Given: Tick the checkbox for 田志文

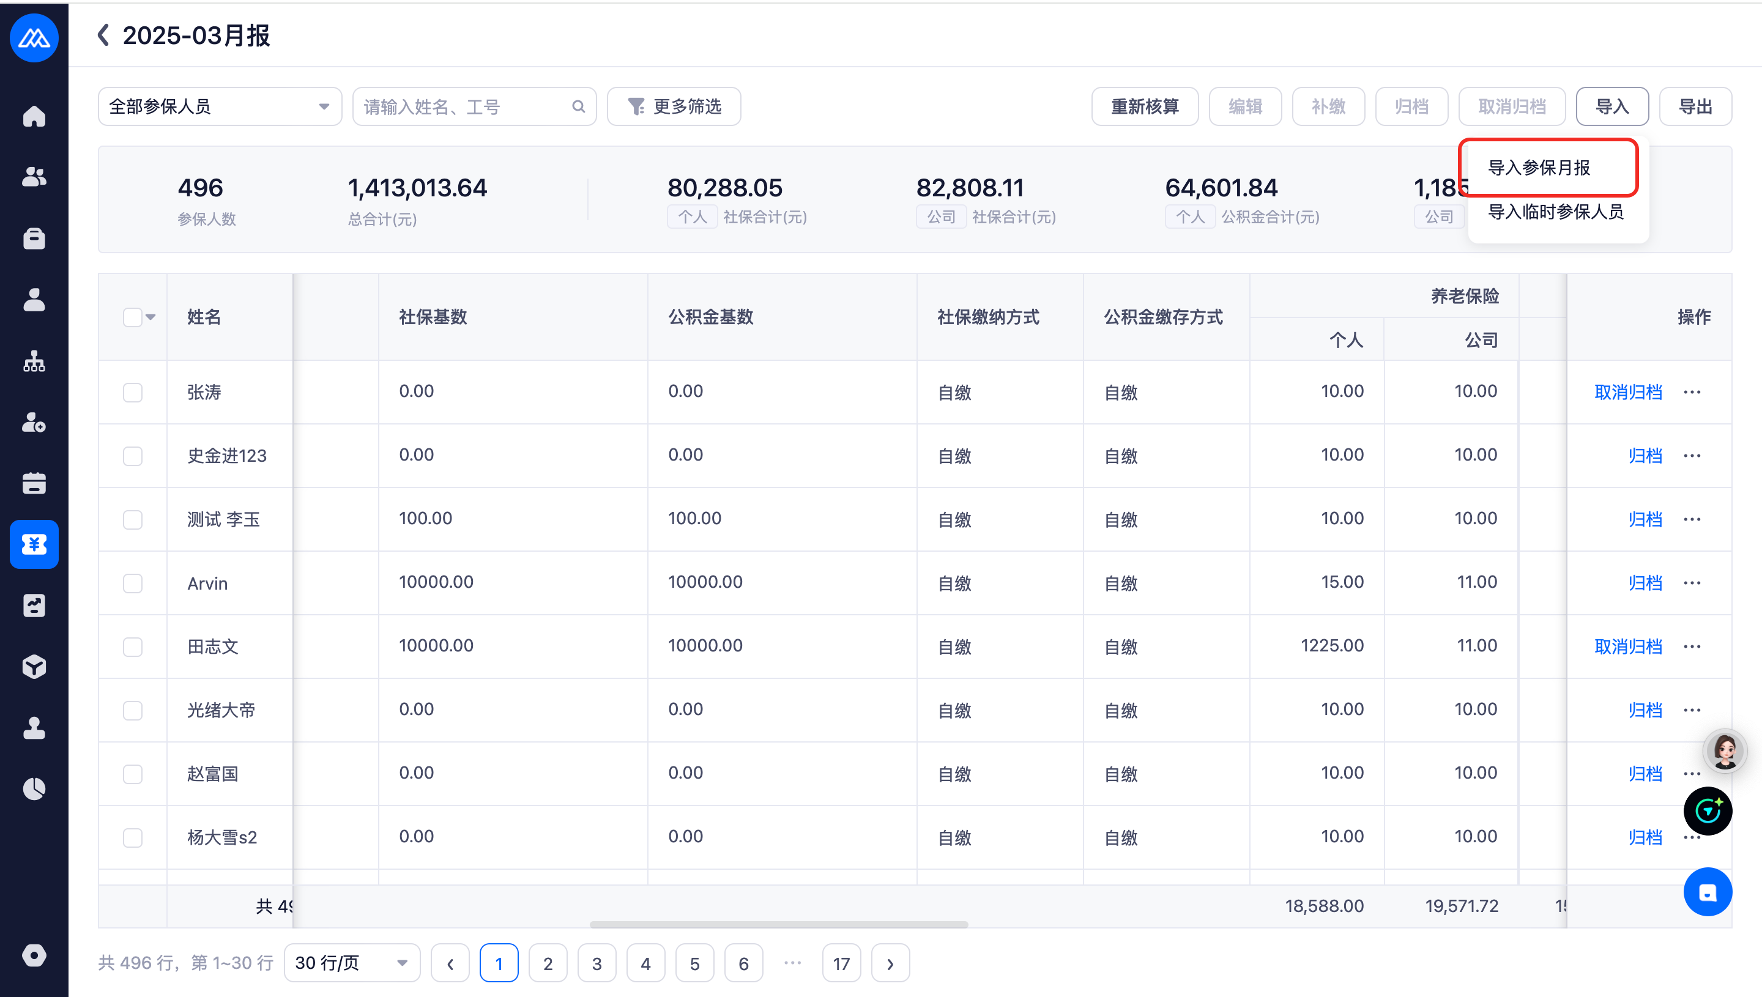Looking at the screenshot, I should coord(133,647).
